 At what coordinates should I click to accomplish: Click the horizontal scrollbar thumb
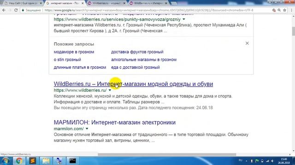pos(167,154)
